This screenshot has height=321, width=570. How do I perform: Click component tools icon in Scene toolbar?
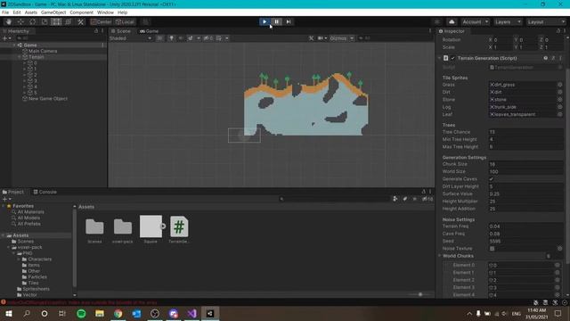(311, 38)
